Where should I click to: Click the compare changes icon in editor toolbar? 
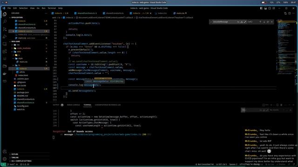[285, 13]
